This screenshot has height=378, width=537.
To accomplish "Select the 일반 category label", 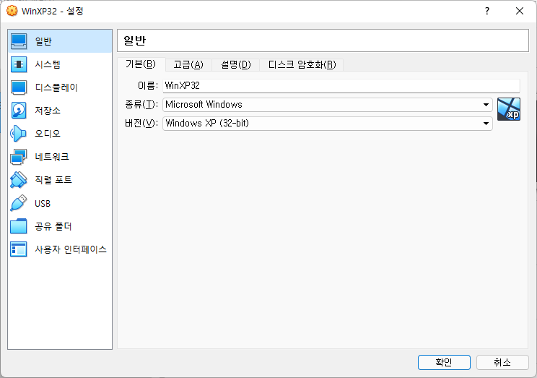I will (x=43, y=41).
